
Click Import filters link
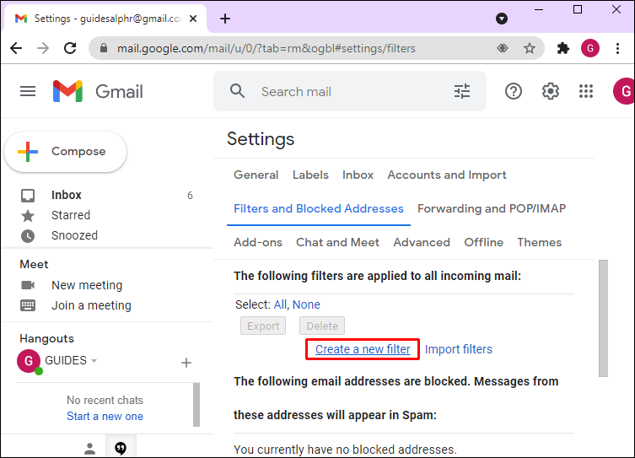(459, 349)
